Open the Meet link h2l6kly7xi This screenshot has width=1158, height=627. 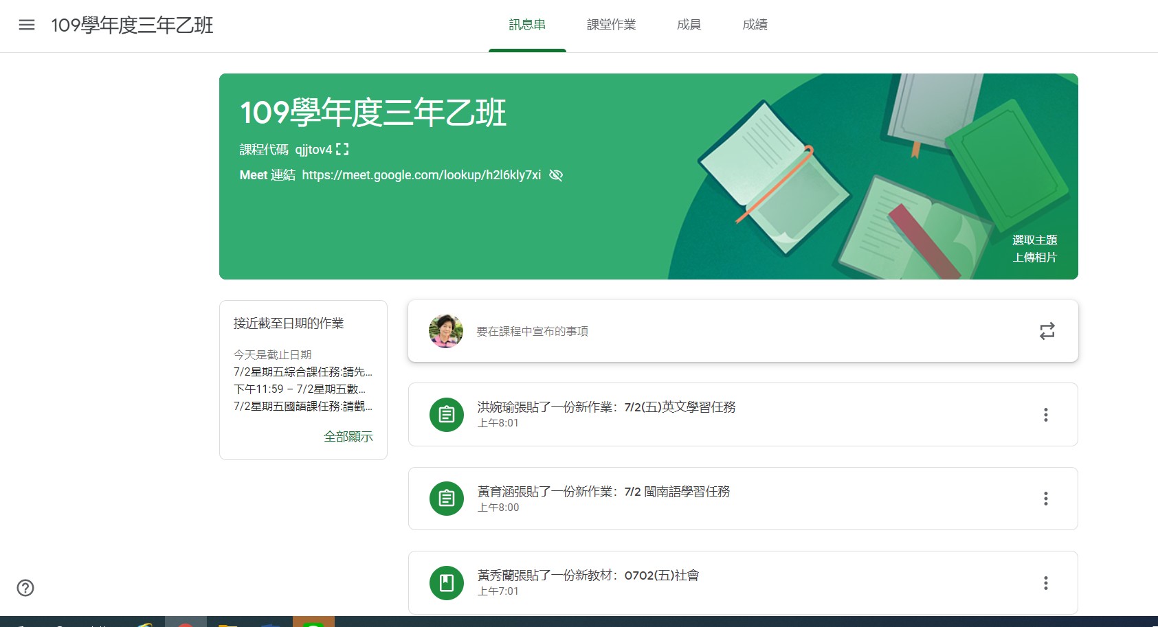[421, 175]
